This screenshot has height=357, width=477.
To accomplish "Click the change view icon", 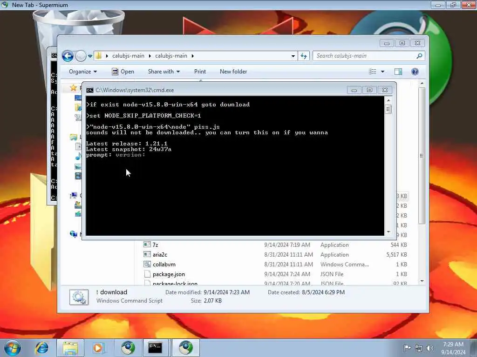I will [x=372, y=72].
